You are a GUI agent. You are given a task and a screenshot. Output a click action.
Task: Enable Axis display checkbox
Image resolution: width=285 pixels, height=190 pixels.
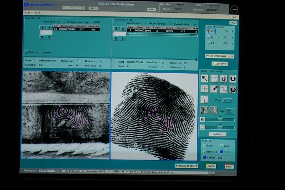222,146
